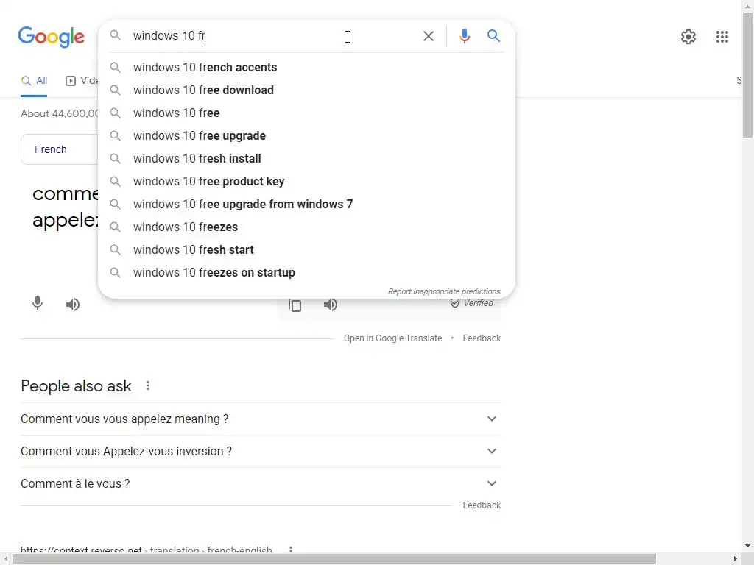Image resolution: width=754 pixels, height=565 pixels.
Task: Open the Google apps grid
Action: click(722, 37)
